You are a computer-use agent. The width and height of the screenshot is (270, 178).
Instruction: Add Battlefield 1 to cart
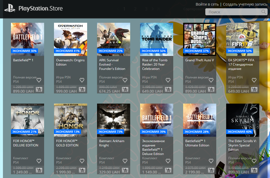(x=39, y=89)
